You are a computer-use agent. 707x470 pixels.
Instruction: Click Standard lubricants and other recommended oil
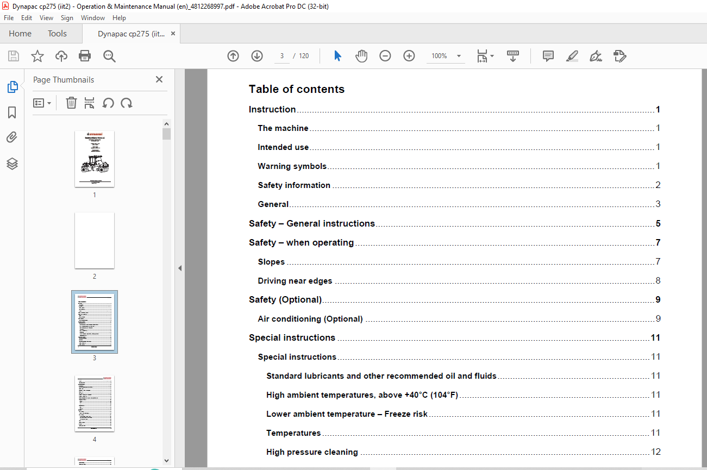tap(381, 376)
